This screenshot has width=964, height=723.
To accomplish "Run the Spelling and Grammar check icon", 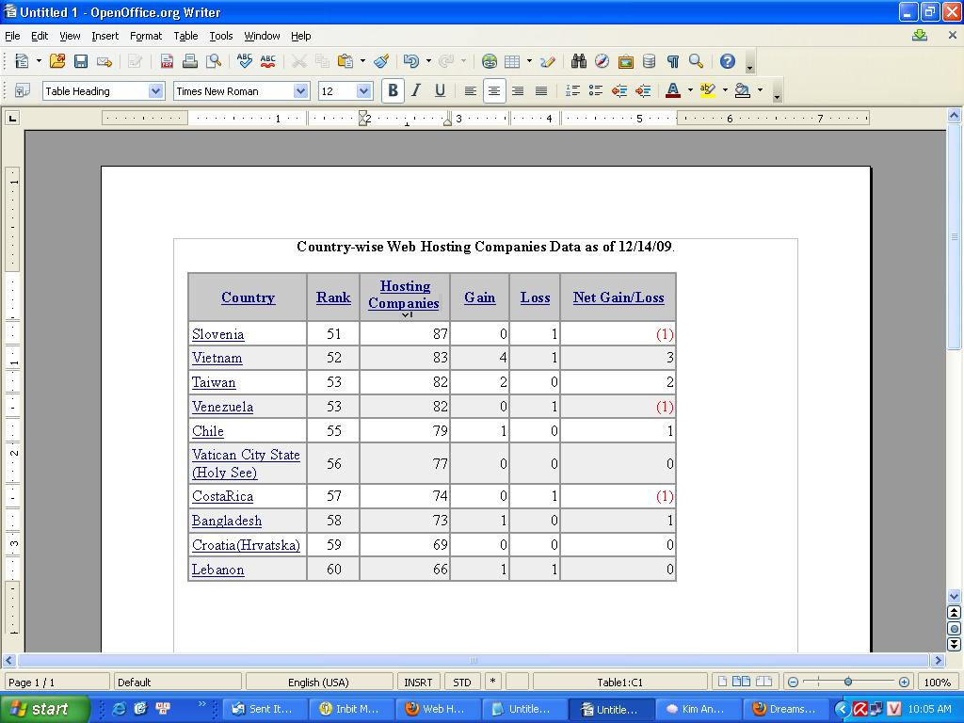I will click(244, 61).
